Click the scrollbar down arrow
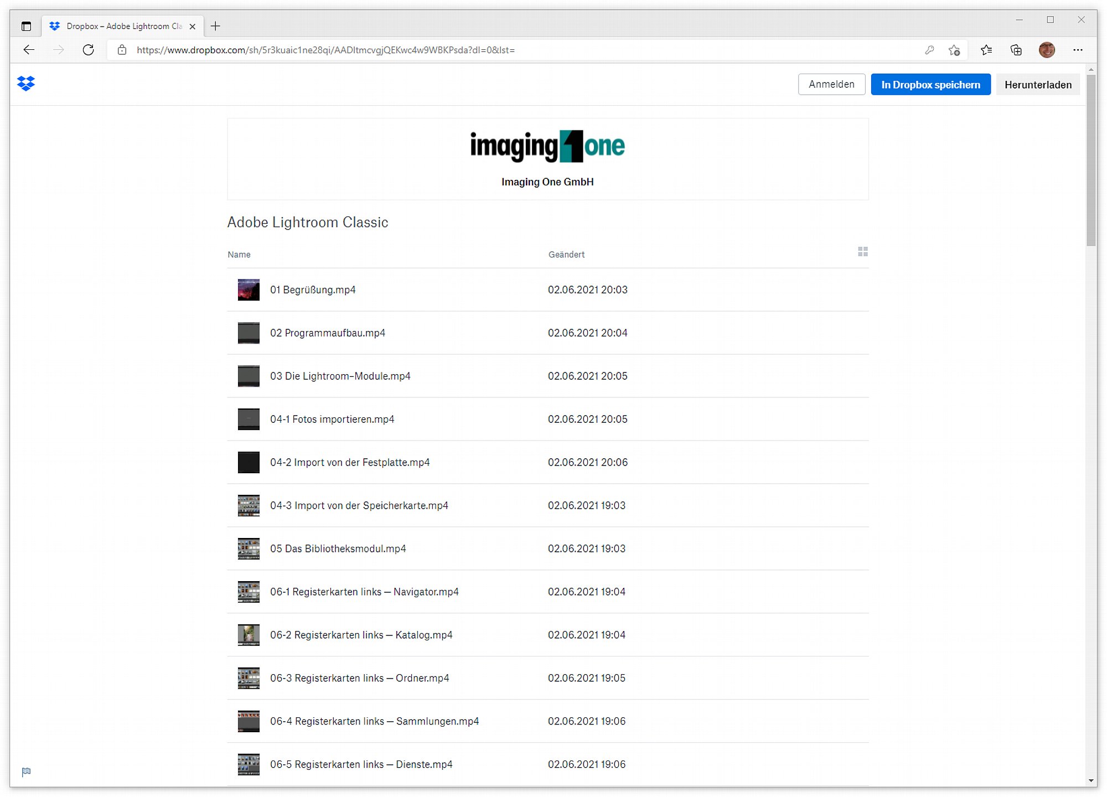This screenshot has width=1107, height=797. pyautogui.click(x=1091, y=781)
